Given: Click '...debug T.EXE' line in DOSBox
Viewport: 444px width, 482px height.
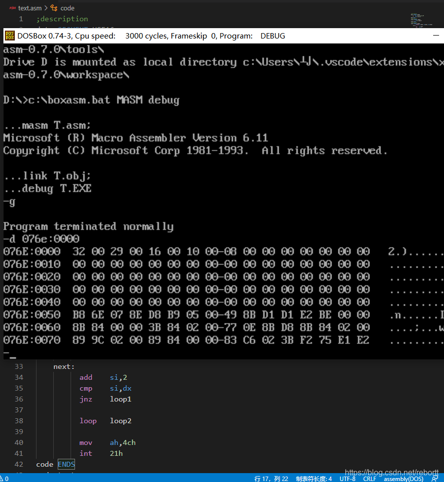Looking at the screenshot, I should click(x=47, y=189).
